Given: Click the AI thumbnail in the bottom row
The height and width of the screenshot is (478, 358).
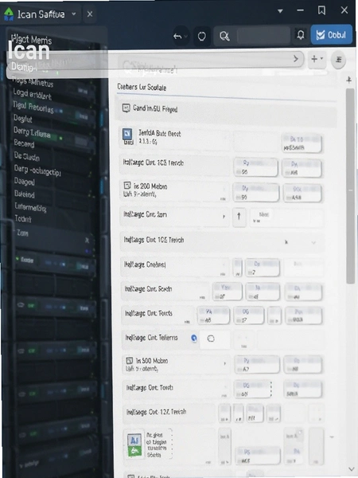Looking at the screenshot, I should point(134,445).
